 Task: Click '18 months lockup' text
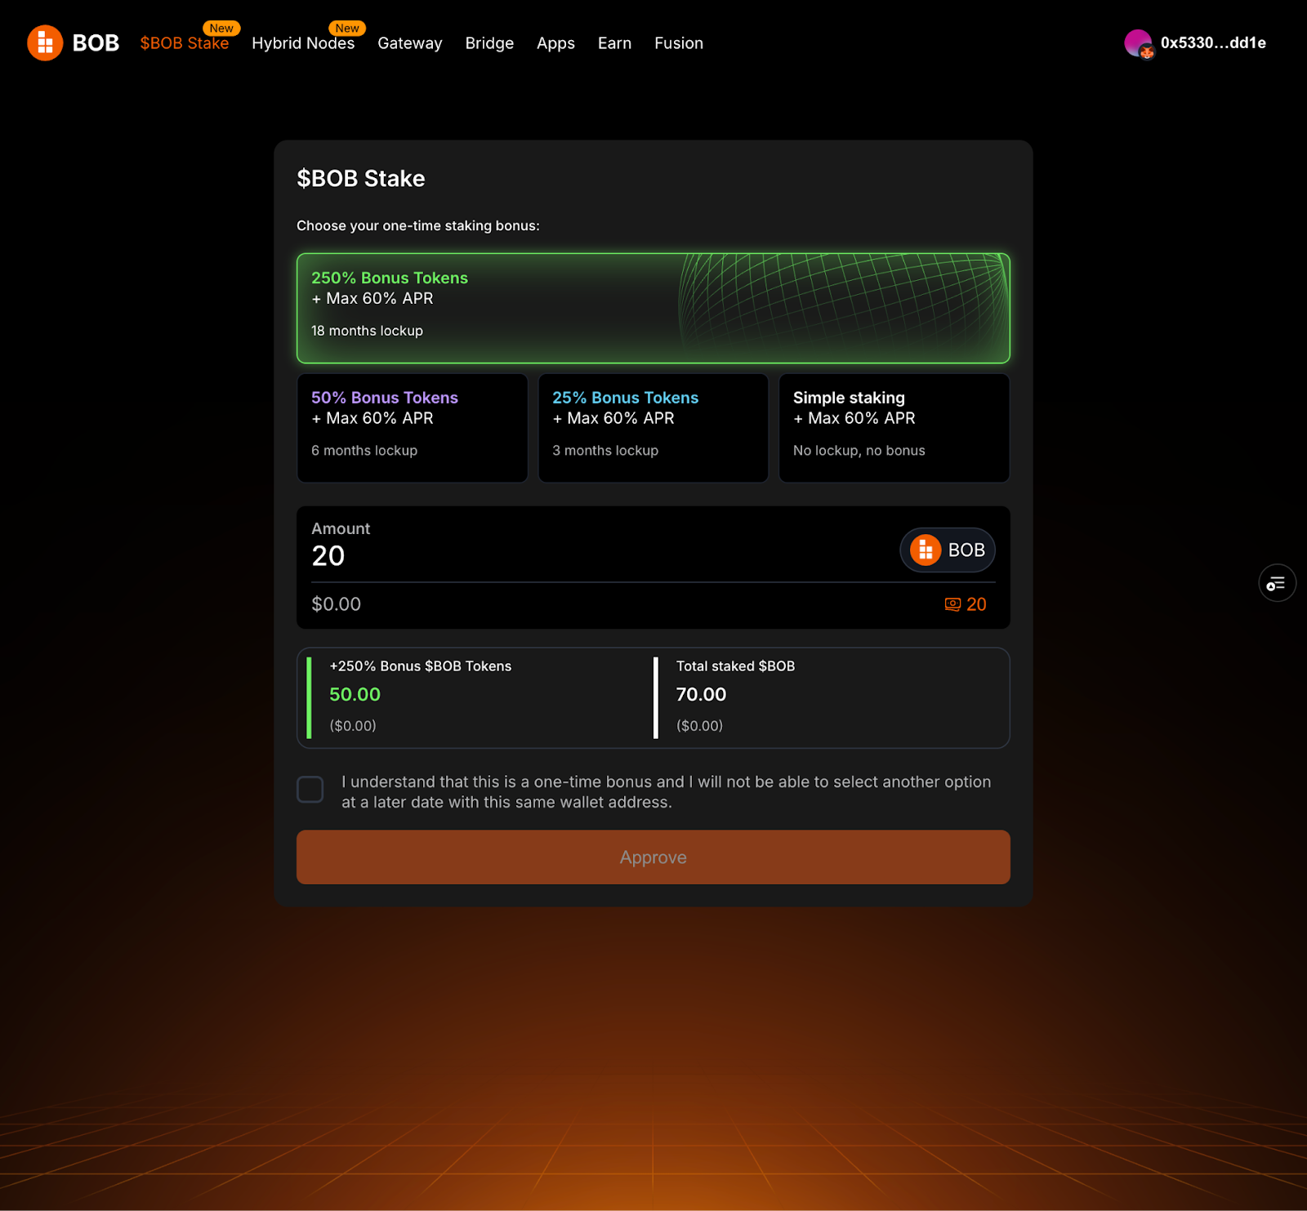[x=367, y=331]
